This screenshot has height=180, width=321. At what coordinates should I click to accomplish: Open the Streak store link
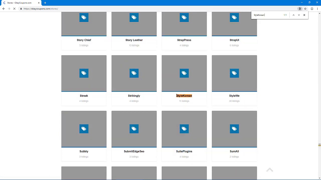(x=84, y=96)
